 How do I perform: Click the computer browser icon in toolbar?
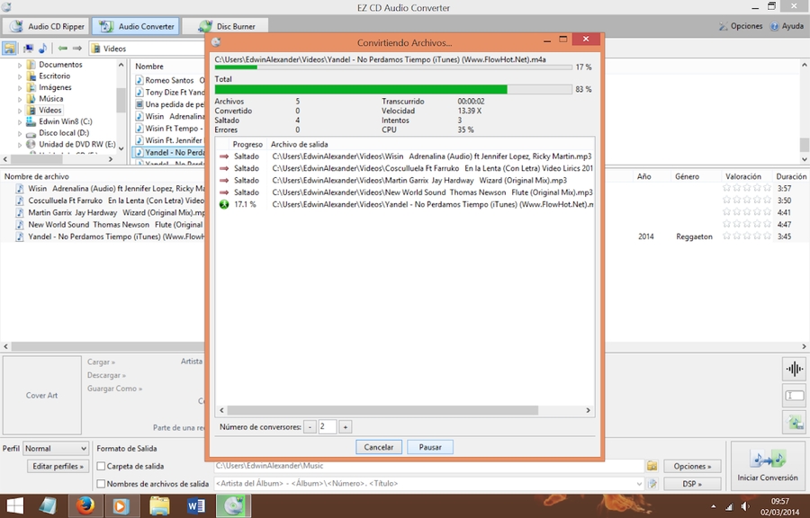pos(28,48)
